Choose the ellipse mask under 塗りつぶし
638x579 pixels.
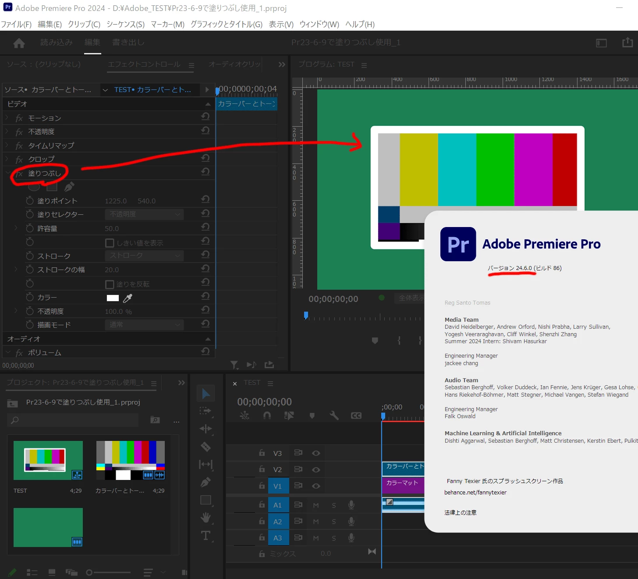(x=34, y=187)
